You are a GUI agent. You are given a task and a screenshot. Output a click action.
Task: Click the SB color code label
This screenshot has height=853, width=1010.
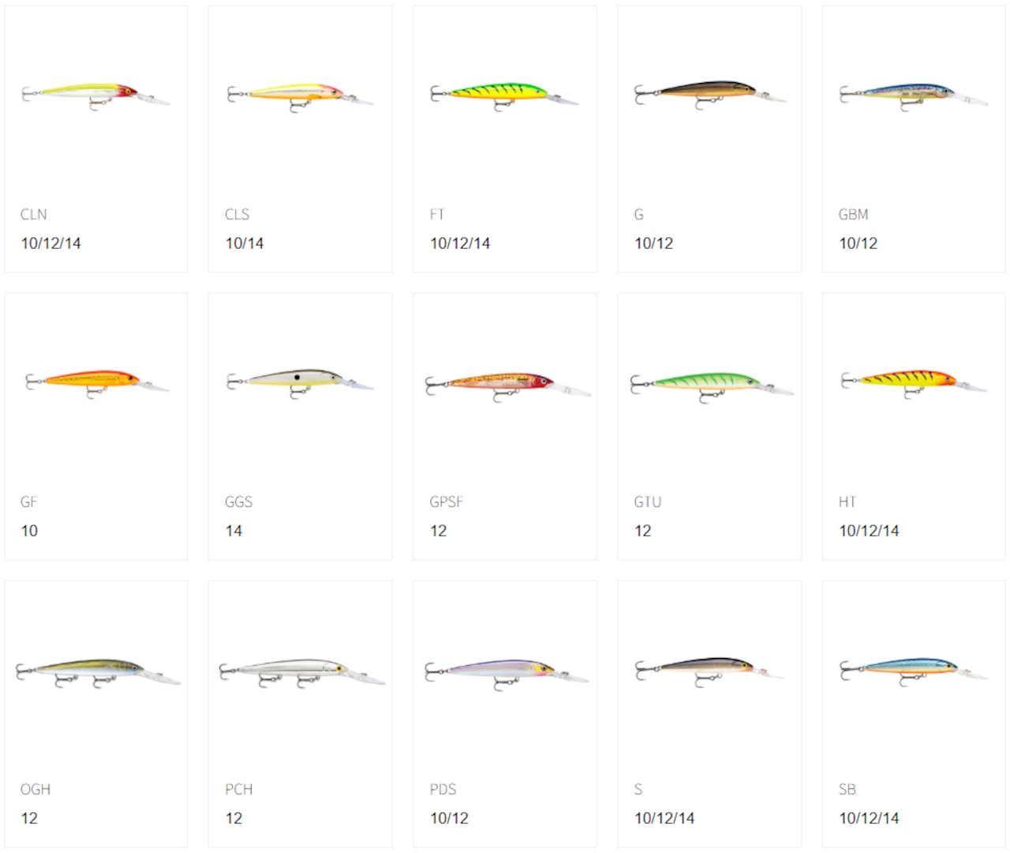(x=847, y=789)
